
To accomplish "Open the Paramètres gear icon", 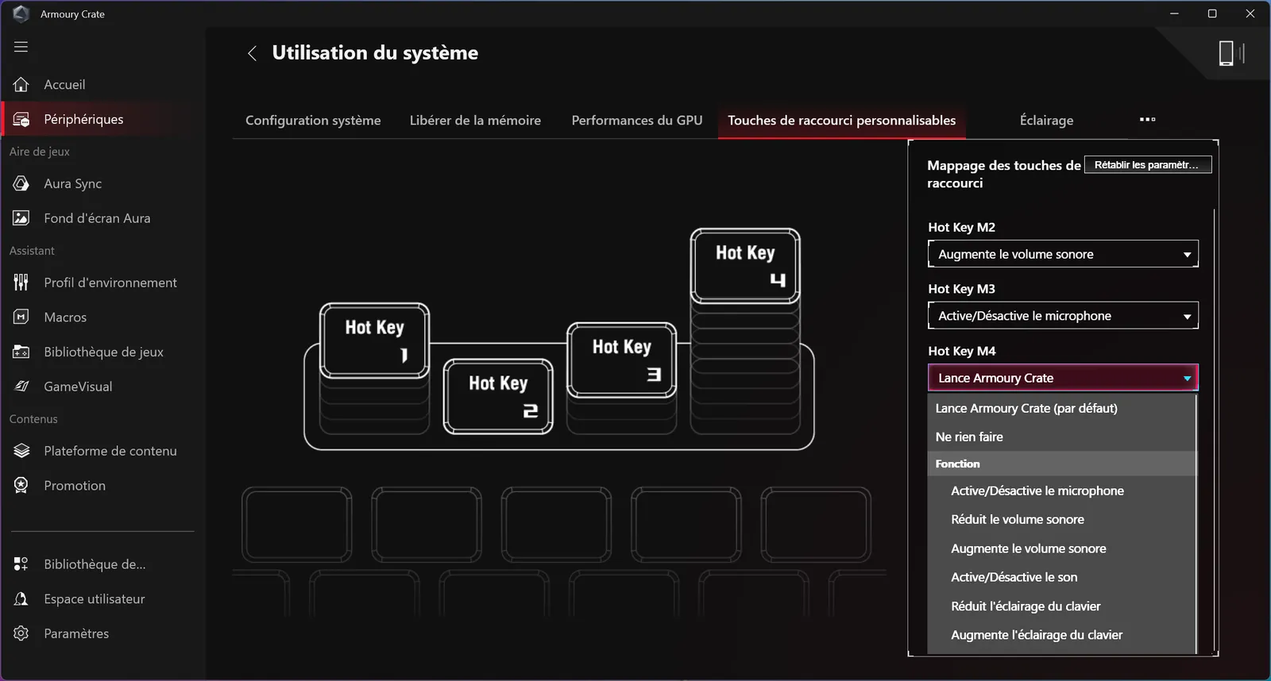I will [x=21, y=633].
